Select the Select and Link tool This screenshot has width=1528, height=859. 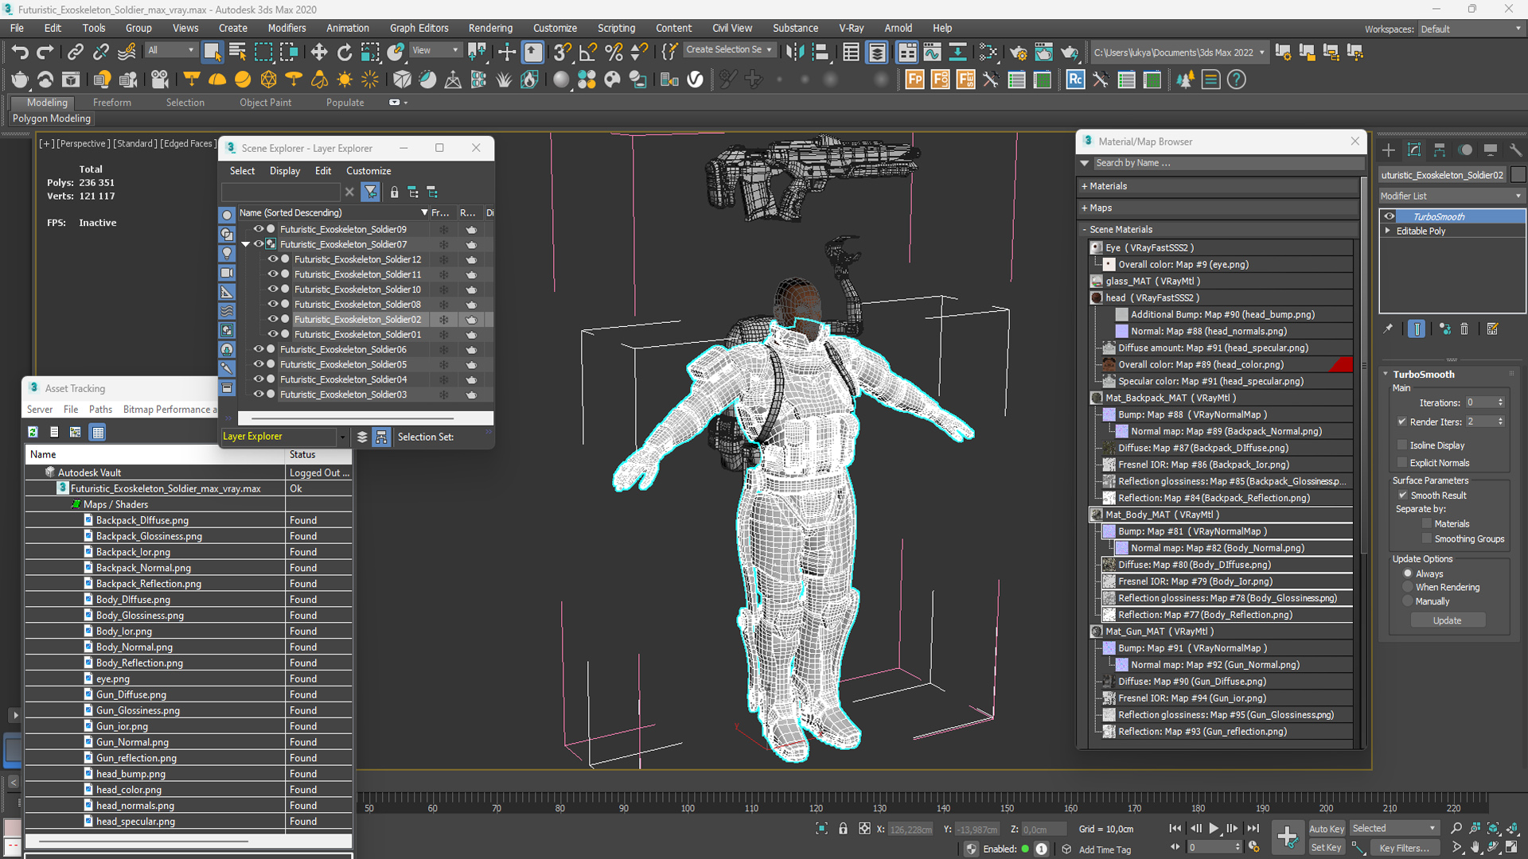click(x=75, y=52)
